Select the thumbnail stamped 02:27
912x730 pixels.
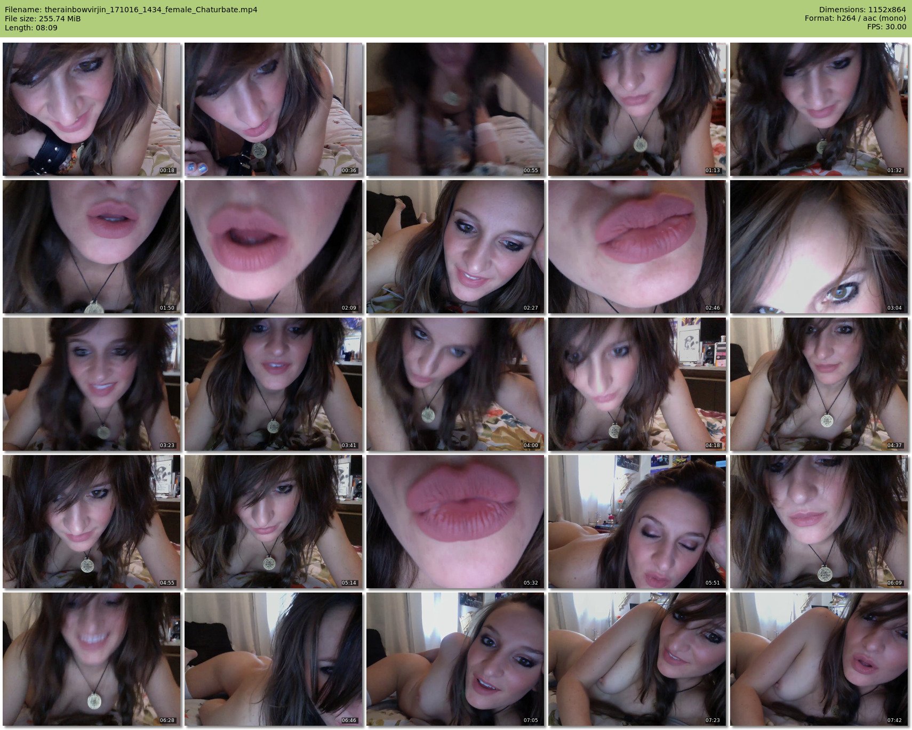click(455, 247)
